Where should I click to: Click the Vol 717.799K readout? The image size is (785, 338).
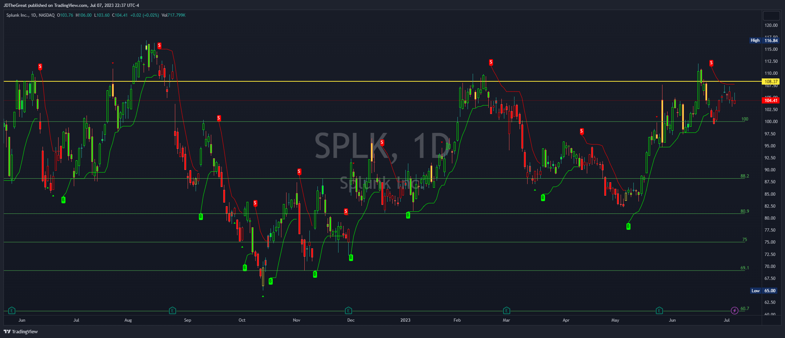[173, 15]
